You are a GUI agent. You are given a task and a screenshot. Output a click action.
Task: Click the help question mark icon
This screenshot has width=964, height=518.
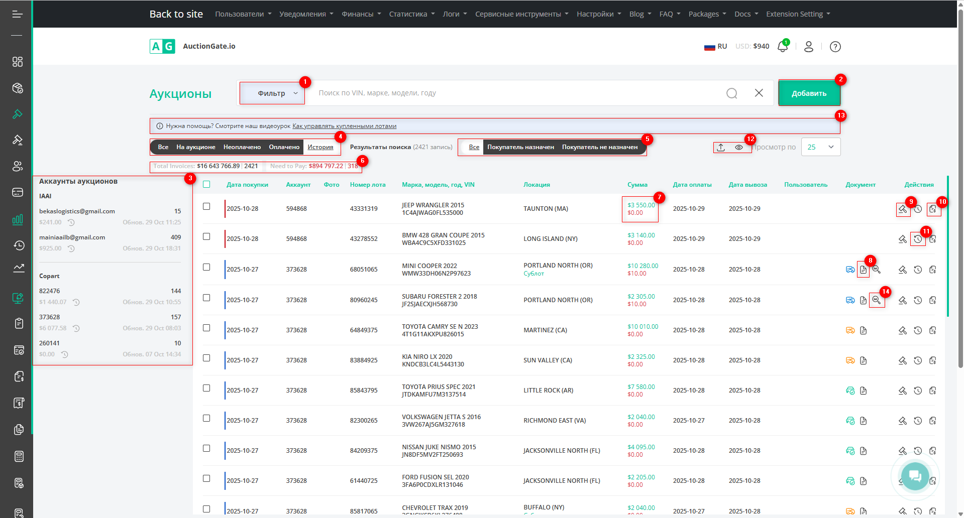coord(835,47)
